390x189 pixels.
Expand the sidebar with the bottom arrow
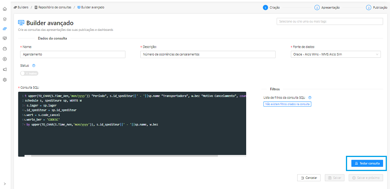click(x=5, y=184)
